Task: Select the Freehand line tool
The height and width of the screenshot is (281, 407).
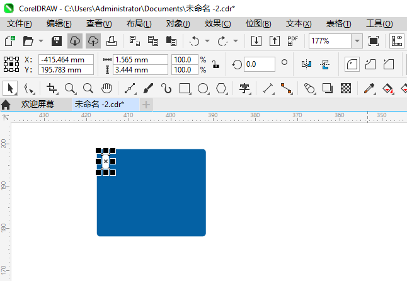Action: (130, 88)
